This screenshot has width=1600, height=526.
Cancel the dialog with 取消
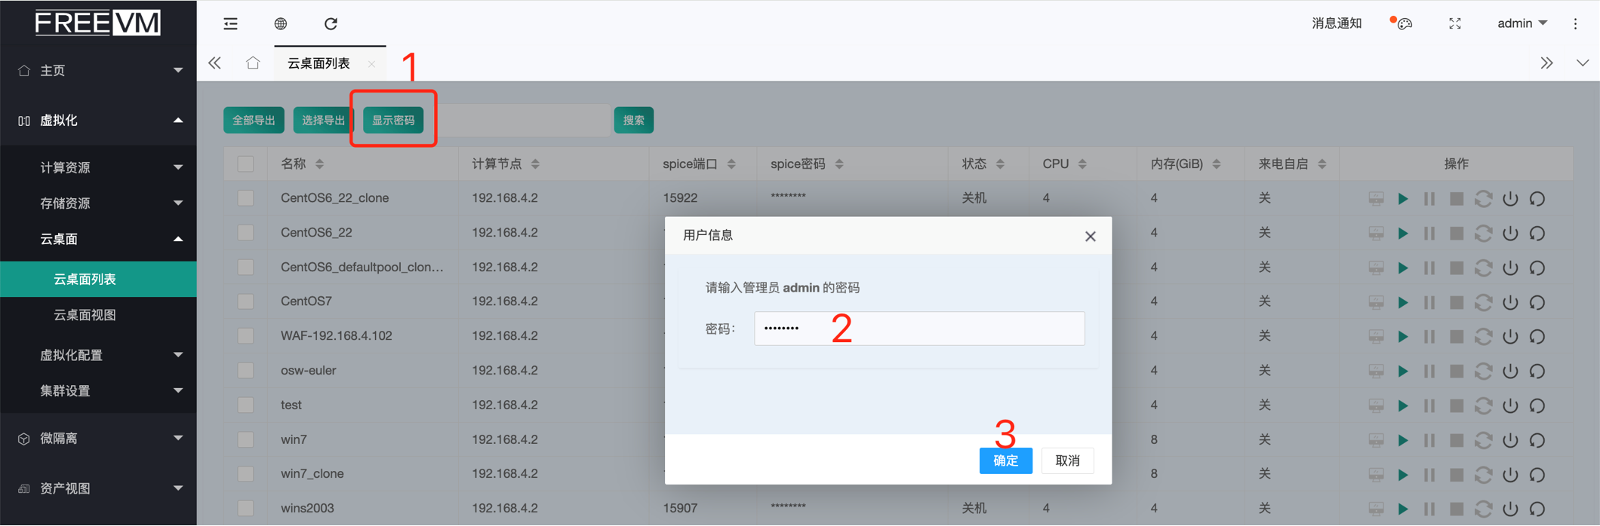pos(1067,460)
